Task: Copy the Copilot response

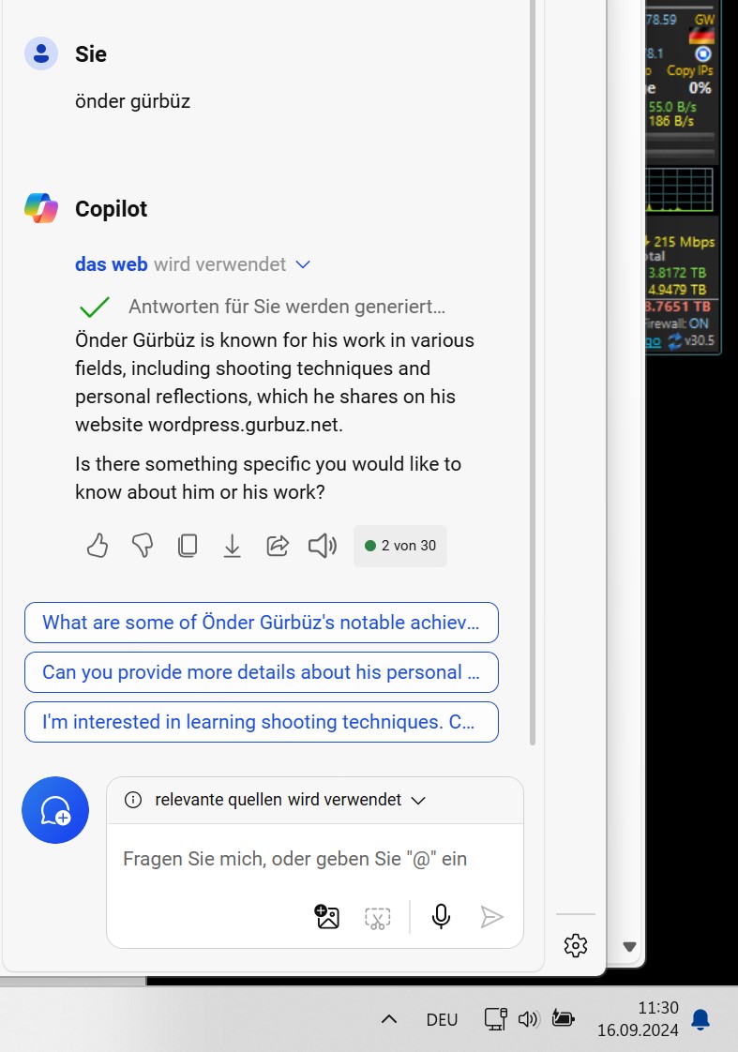Action: 188,546
